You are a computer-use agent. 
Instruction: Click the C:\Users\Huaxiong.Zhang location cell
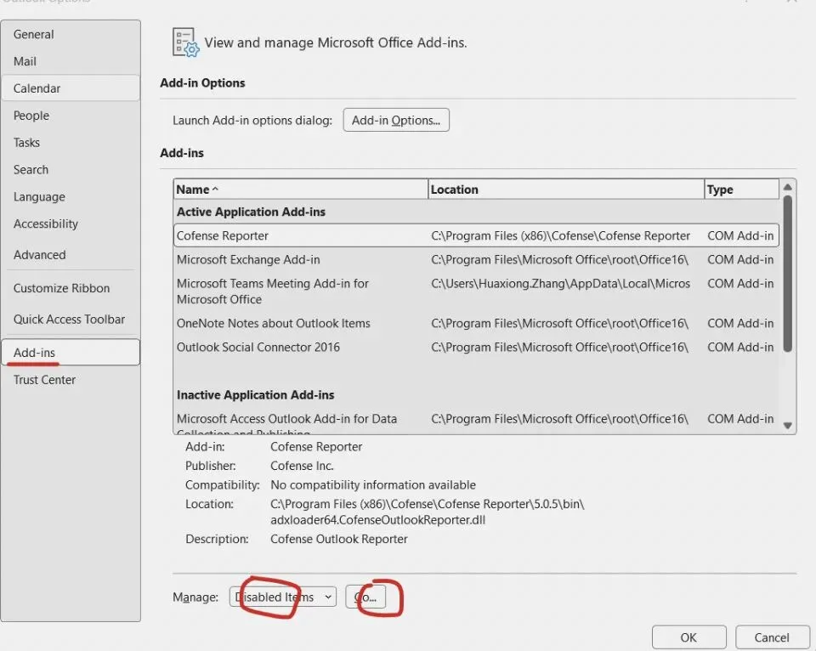pyautogui.click(x=560, y=284)
